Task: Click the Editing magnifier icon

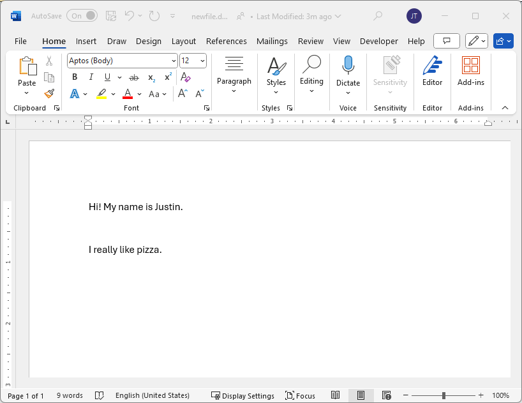Action: tap(311, 65)
